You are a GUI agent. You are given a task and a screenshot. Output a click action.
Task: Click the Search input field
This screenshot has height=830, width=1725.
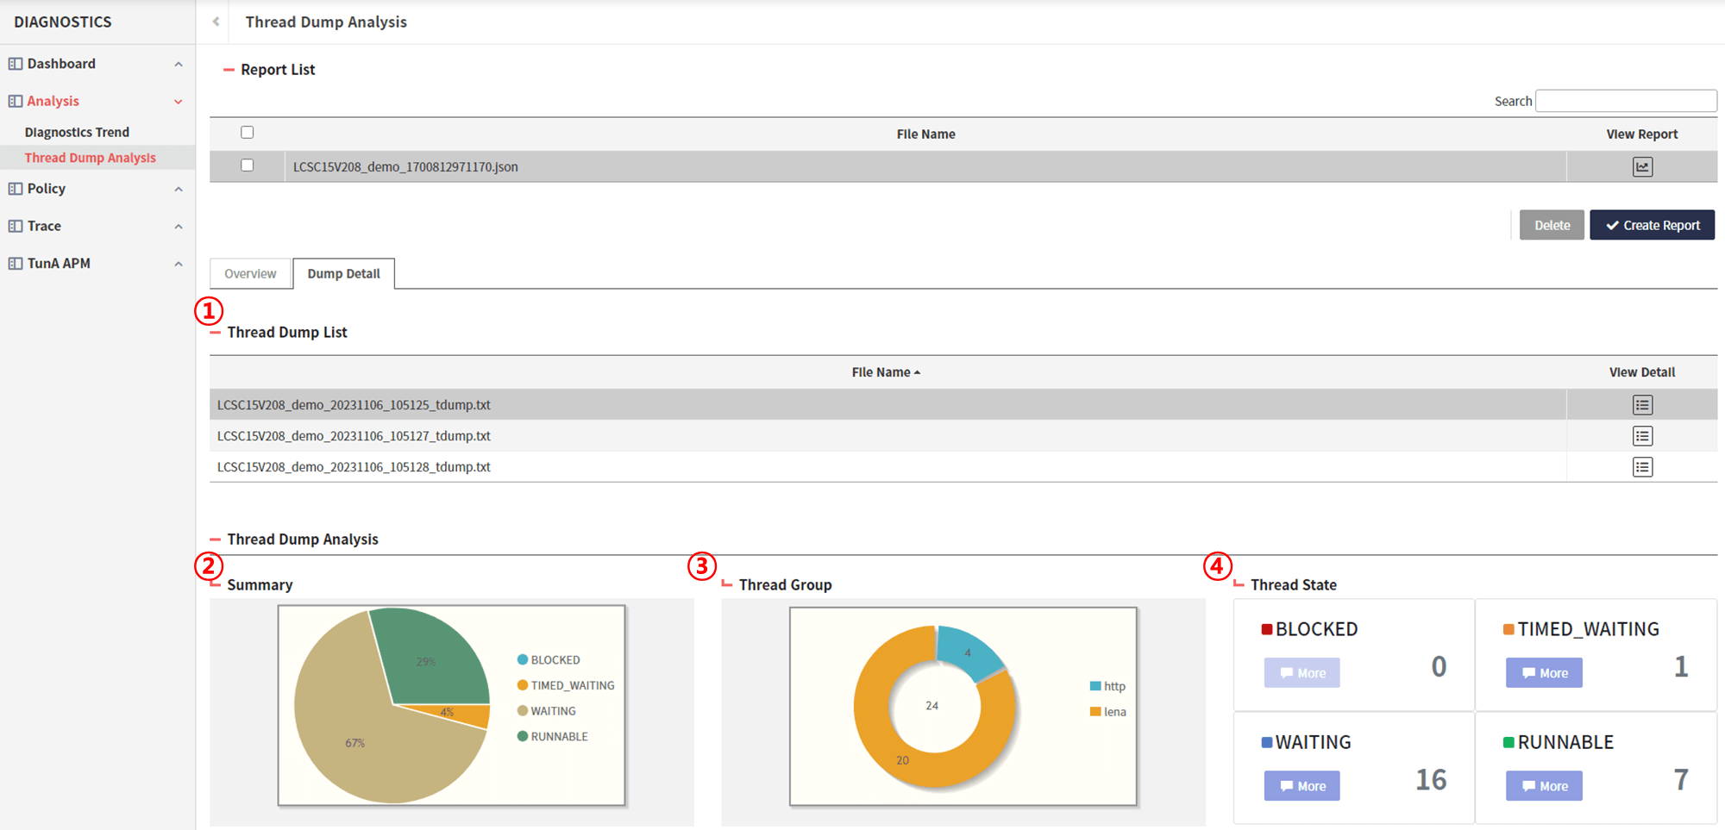point(1626,100)
